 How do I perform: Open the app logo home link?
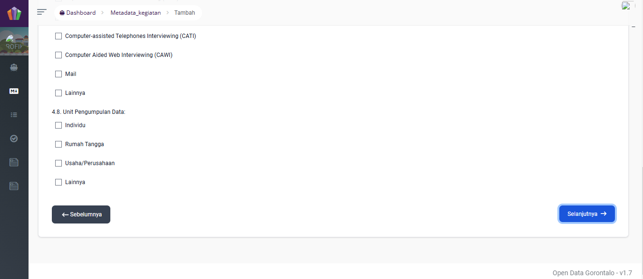[x=14, y=13]
